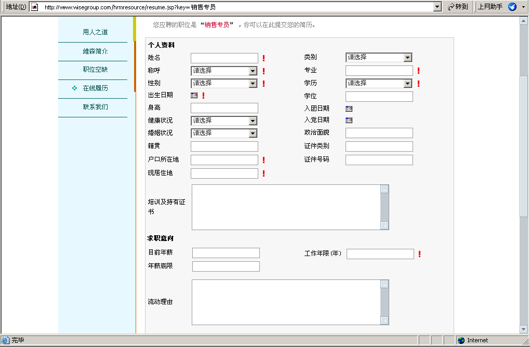Focus the 现居住地 input field
The width and height of the screenshot is (530, 348).
pyautogui.click(x=224, y=173)
